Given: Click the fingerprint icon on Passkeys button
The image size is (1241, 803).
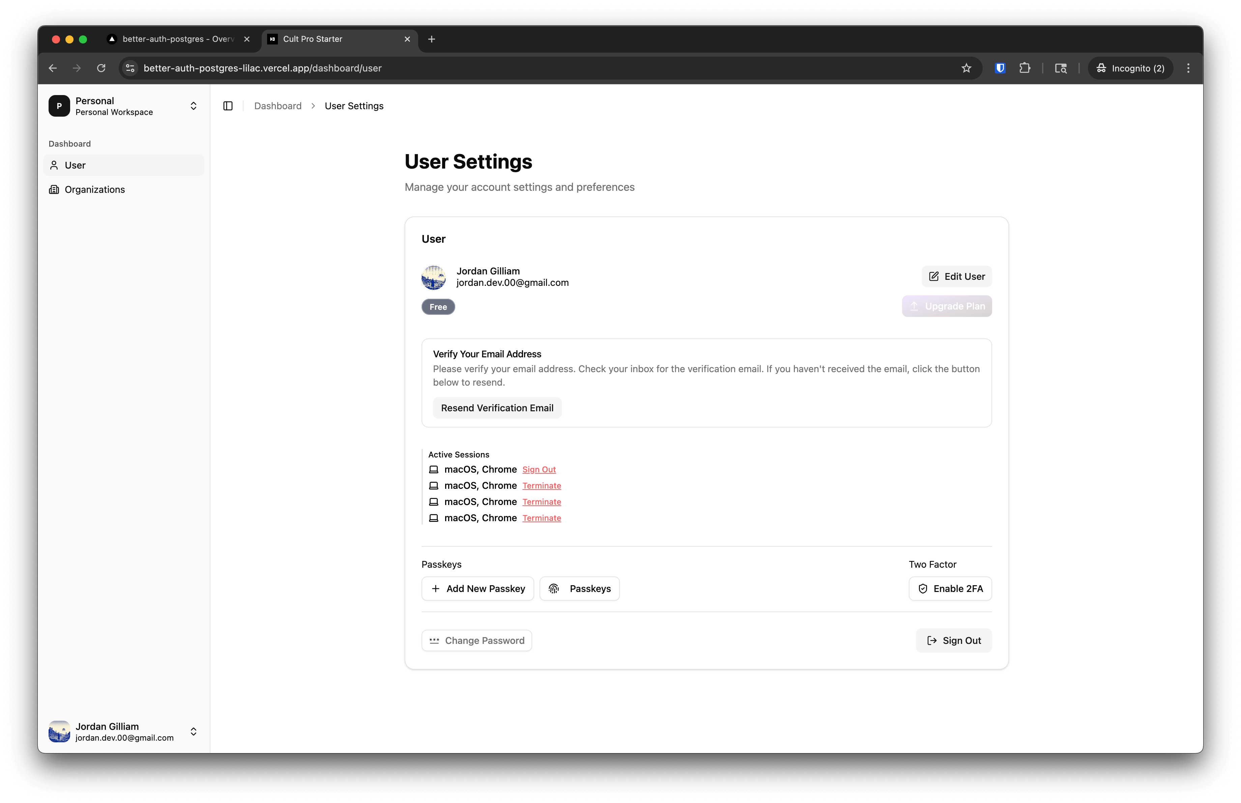Looking at the screenshot, I should (x=554, y=588).
